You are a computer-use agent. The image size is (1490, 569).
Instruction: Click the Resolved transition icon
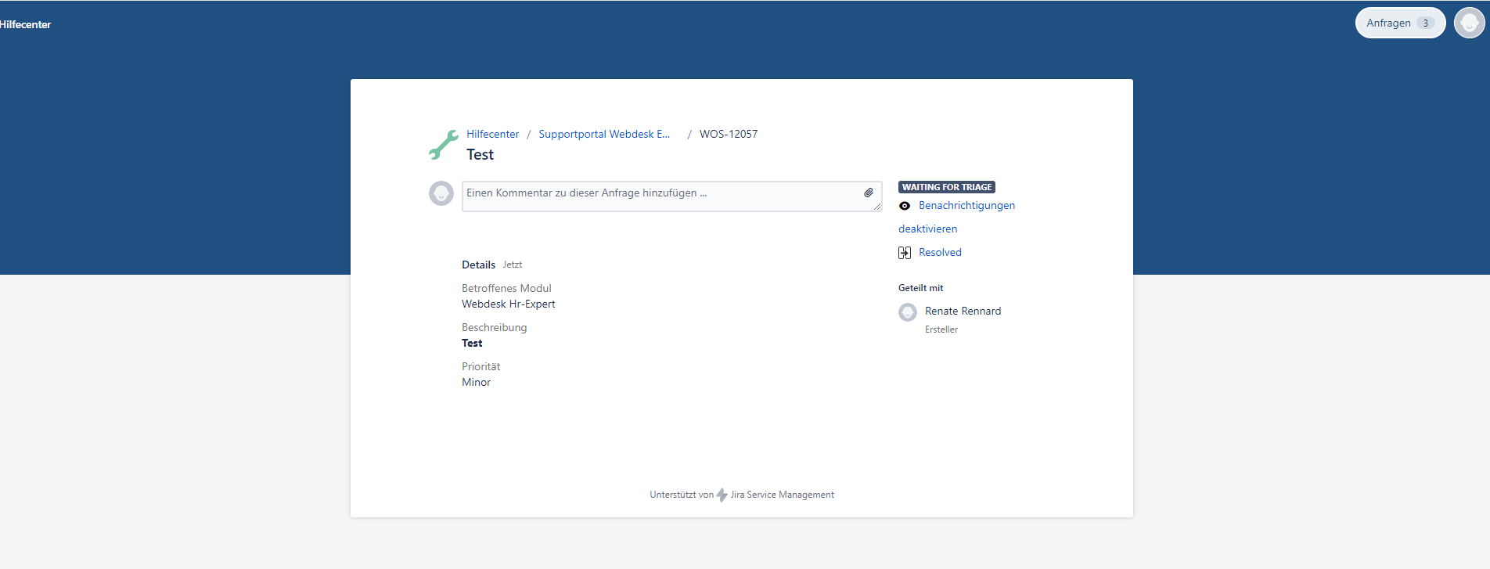tap(905, 253)
